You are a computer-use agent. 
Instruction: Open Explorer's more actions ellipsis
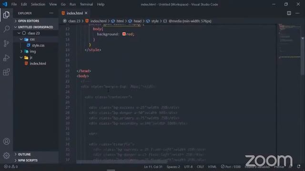[x=51, y=13]
